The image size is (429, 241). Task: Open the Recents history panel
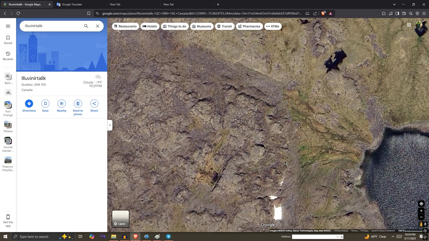tap(8, 56)
